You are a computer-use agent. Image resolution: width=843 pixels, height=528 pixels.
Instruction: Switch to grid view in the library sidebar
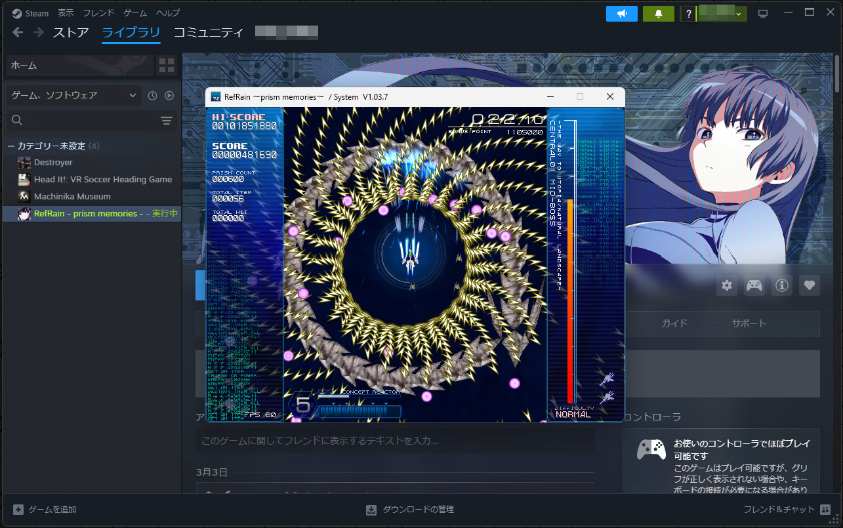(166, 65)
